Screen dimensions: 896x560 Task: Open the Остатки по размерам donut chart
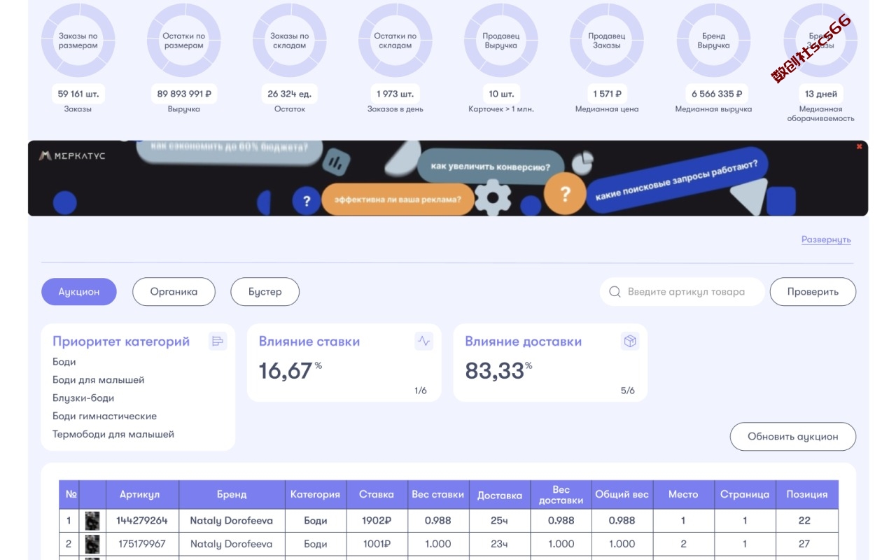[x=184, y=41]
